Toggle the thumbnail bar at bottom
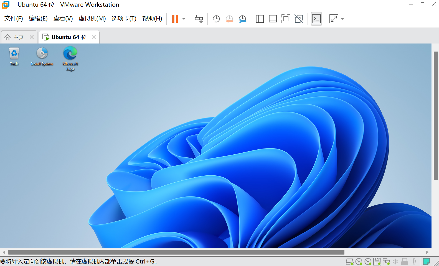Viewport: 439px width, 266px height. (273, 19)
